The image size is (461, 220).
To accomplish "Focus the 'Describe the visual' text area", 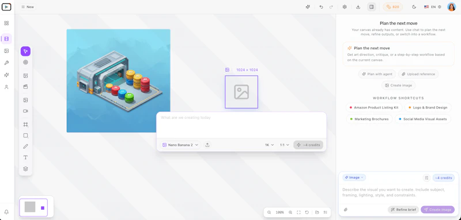I will coord(398,193).
